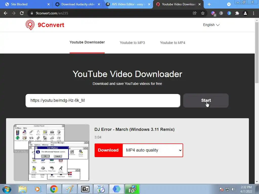Image resolution: width=259 pixels, height=194 pixels.
Task: Open the extension icon with badge 2
Action: coord(213,13)
